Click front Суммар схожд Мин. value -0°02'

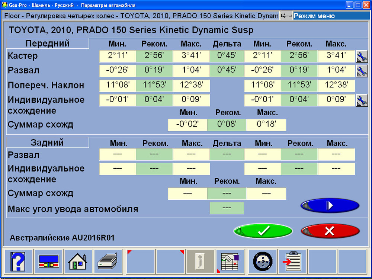[x=187, y=125]
